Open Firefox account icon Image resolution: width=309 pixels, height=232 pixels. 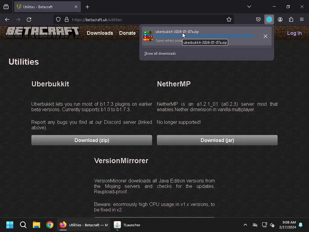coord(280,20)
